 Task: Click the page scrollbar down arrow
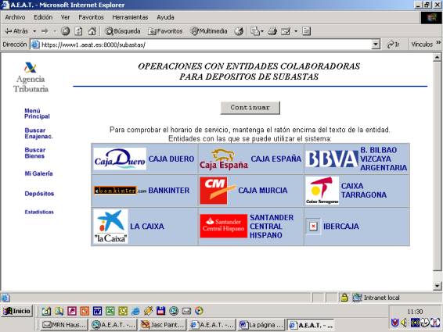coord(437,286)
